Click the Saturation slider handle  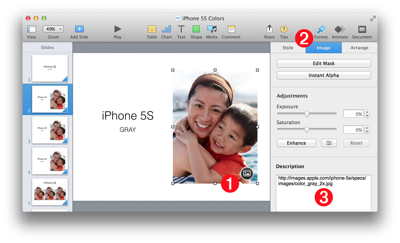[x=307, y=130]
